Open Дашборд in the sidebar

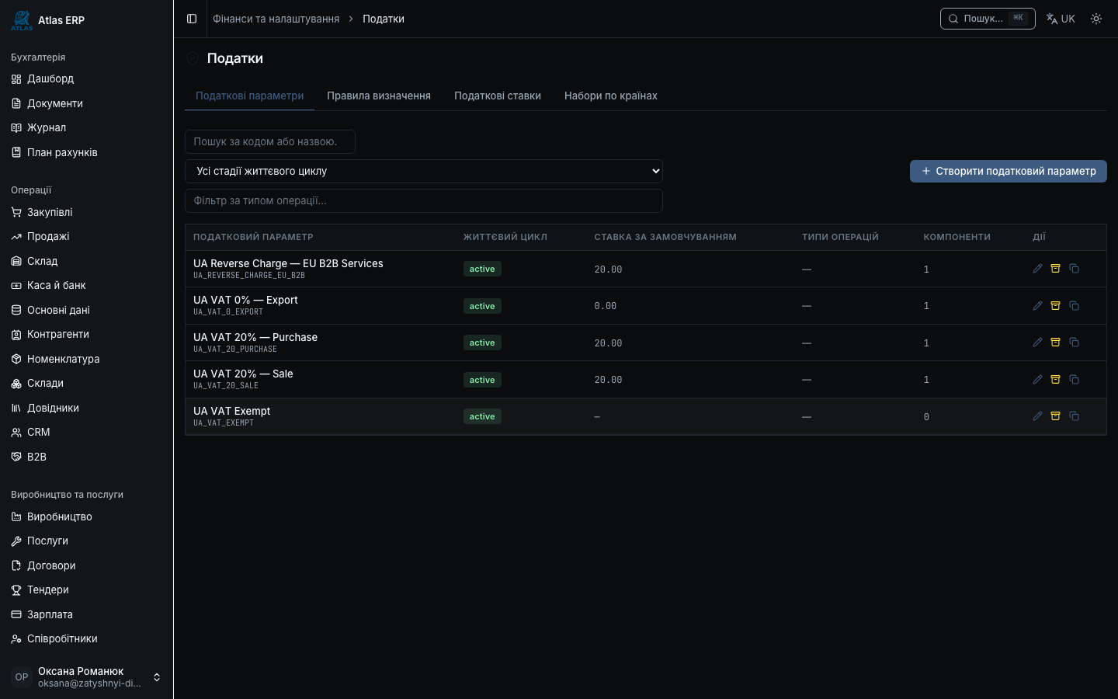tap(85, 78)
